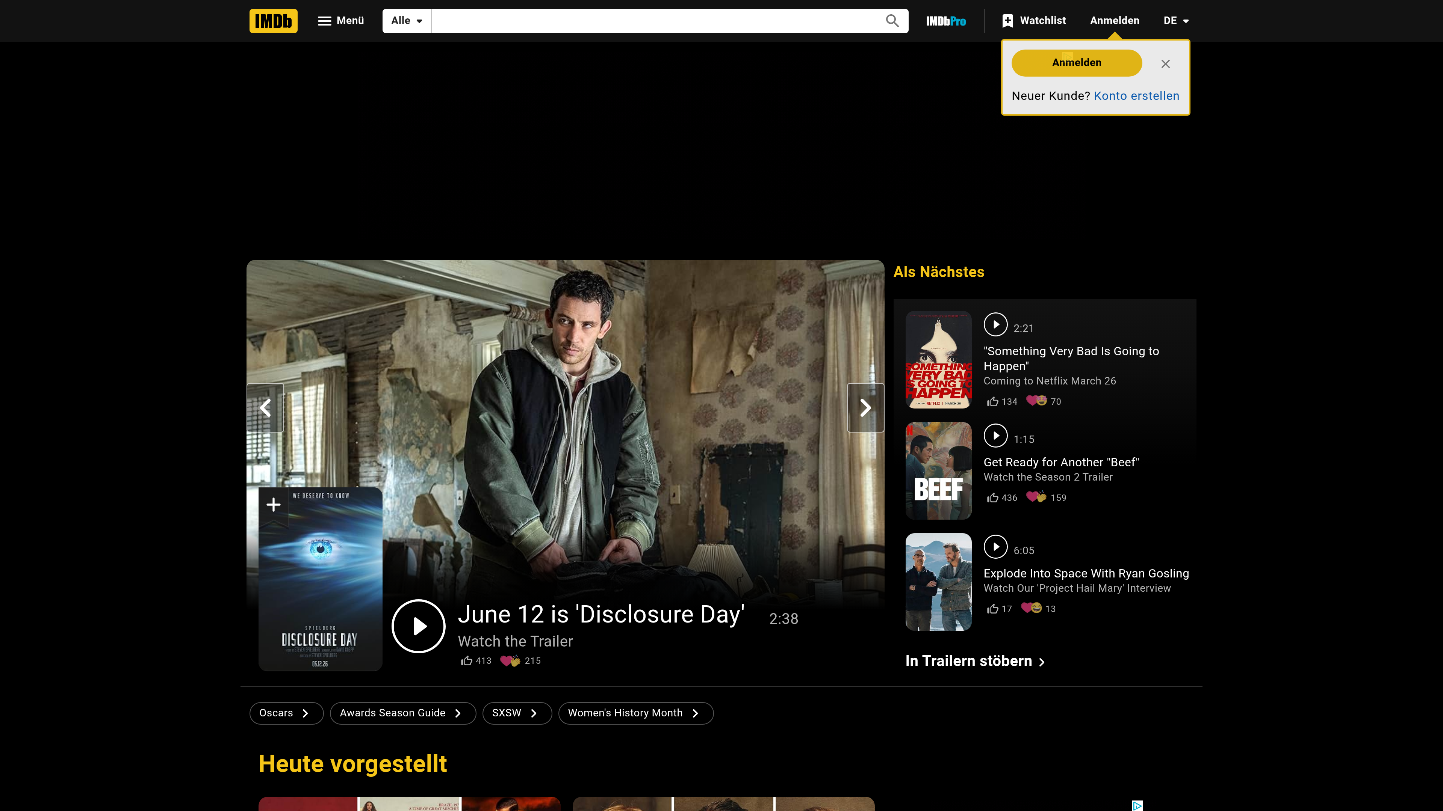Screen dimensions: 1443x811
Task: Add Disclosure Day to watchlist via plus icon
Action: click(273, 504)
